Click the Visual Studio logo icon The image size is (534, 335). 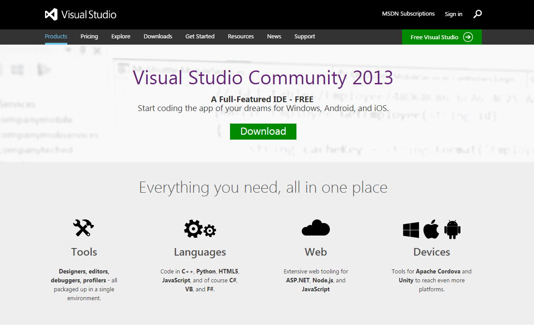tap(51, 14)
